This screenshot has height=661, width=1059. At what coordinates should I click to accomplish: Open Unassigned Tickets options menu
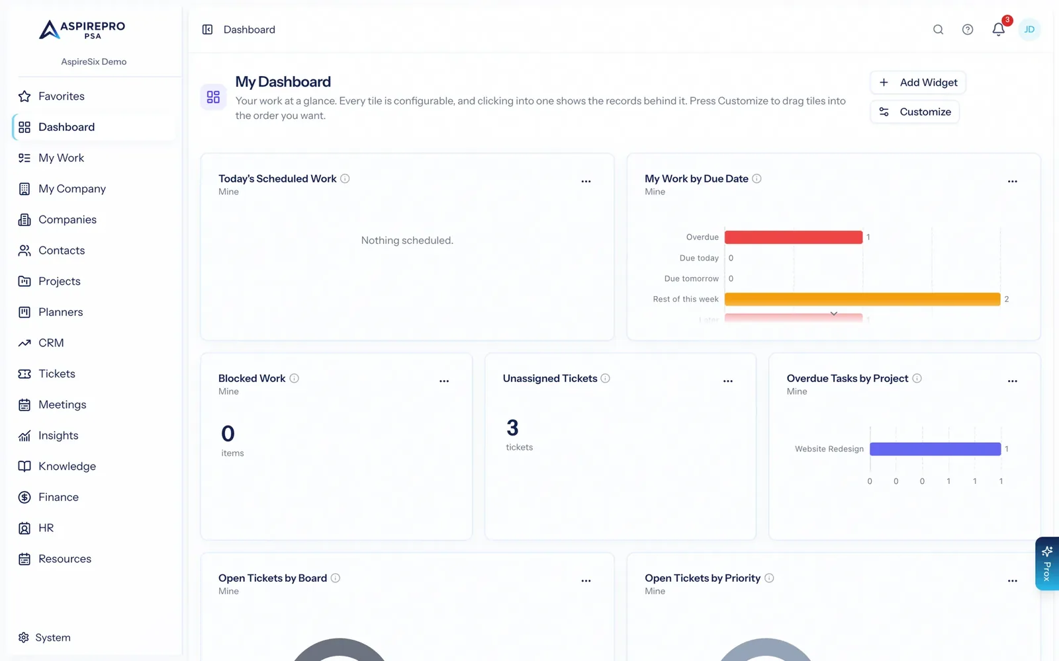(728, 381)
